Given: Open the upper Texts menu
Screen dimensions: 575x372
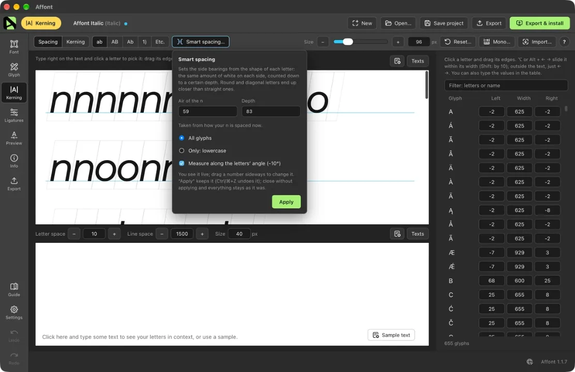Looking at the screenshot, I should pyautogui.click(x=417, y=61).
